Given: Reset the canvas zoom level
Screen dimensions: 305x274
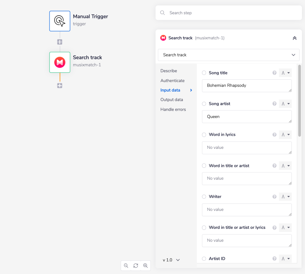Looking at the screenshot, I should pyautogui.click(x=136, y=266).
